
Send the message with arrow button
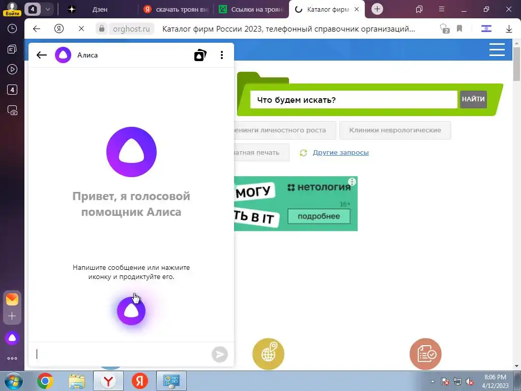pyautogui.click(x=220, y=354)
